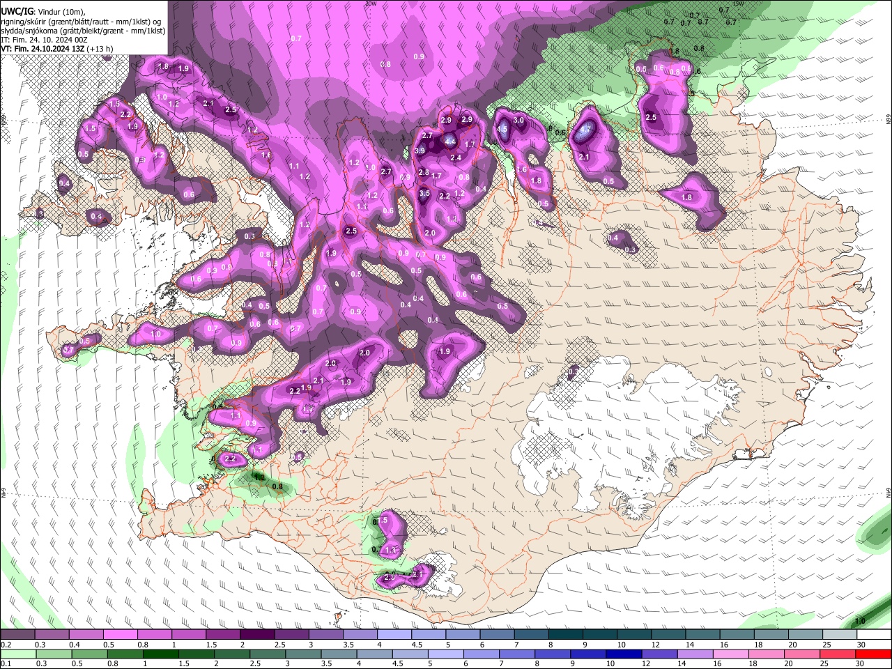This screenshot has width=892, height=669.
Task: Click the '0.1' label in the lower legend row
Action: (x=6, y=663)
